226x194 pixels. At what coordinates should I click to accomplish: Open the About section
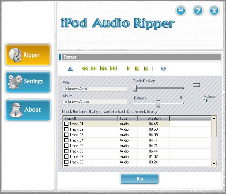(x=28, y=110)
